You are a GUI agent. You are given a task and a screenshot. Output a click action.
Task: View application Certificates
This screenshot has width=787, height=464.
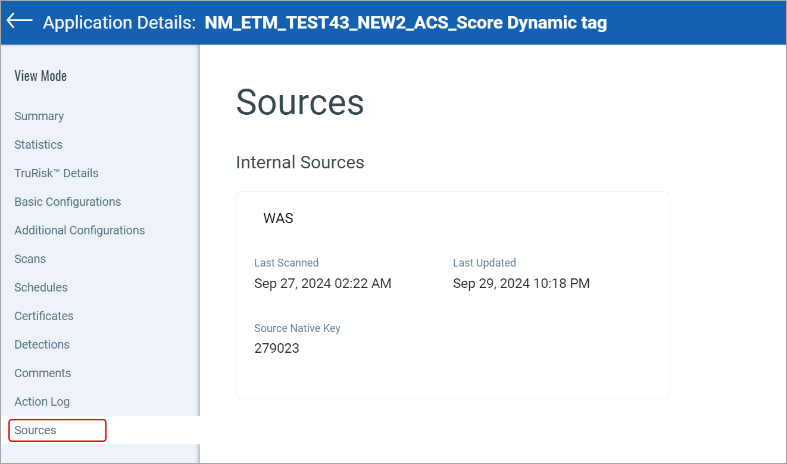pyautogui.click(x=43, y=316)
